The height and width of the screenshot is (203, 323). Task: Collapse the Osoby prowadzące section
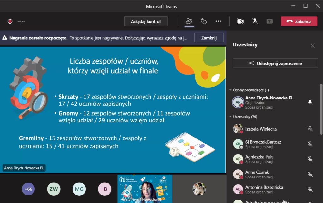tap(231, 90)
